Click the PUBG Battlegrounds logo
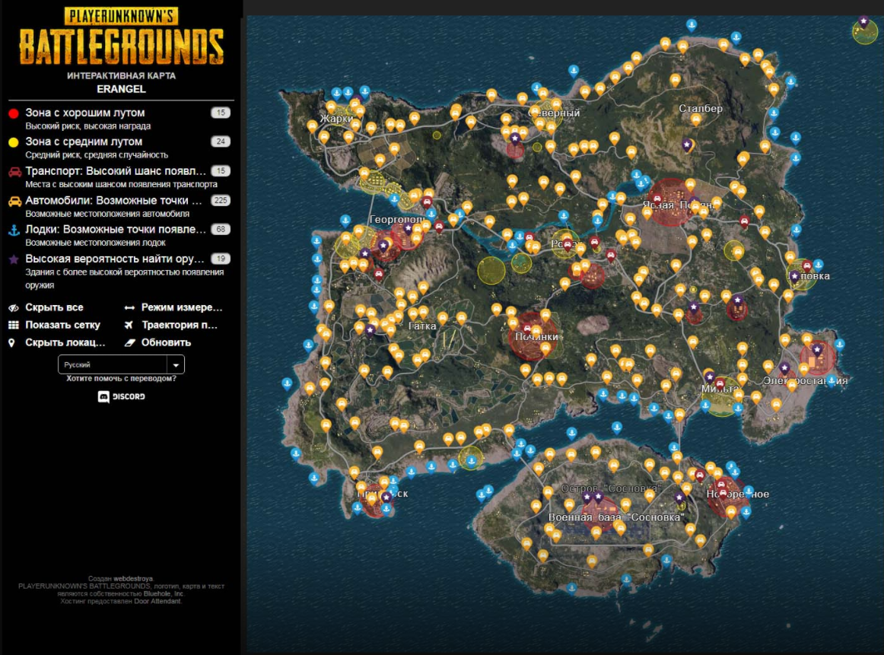Screen dimensions: 884x655 click(x=121, y=36)
